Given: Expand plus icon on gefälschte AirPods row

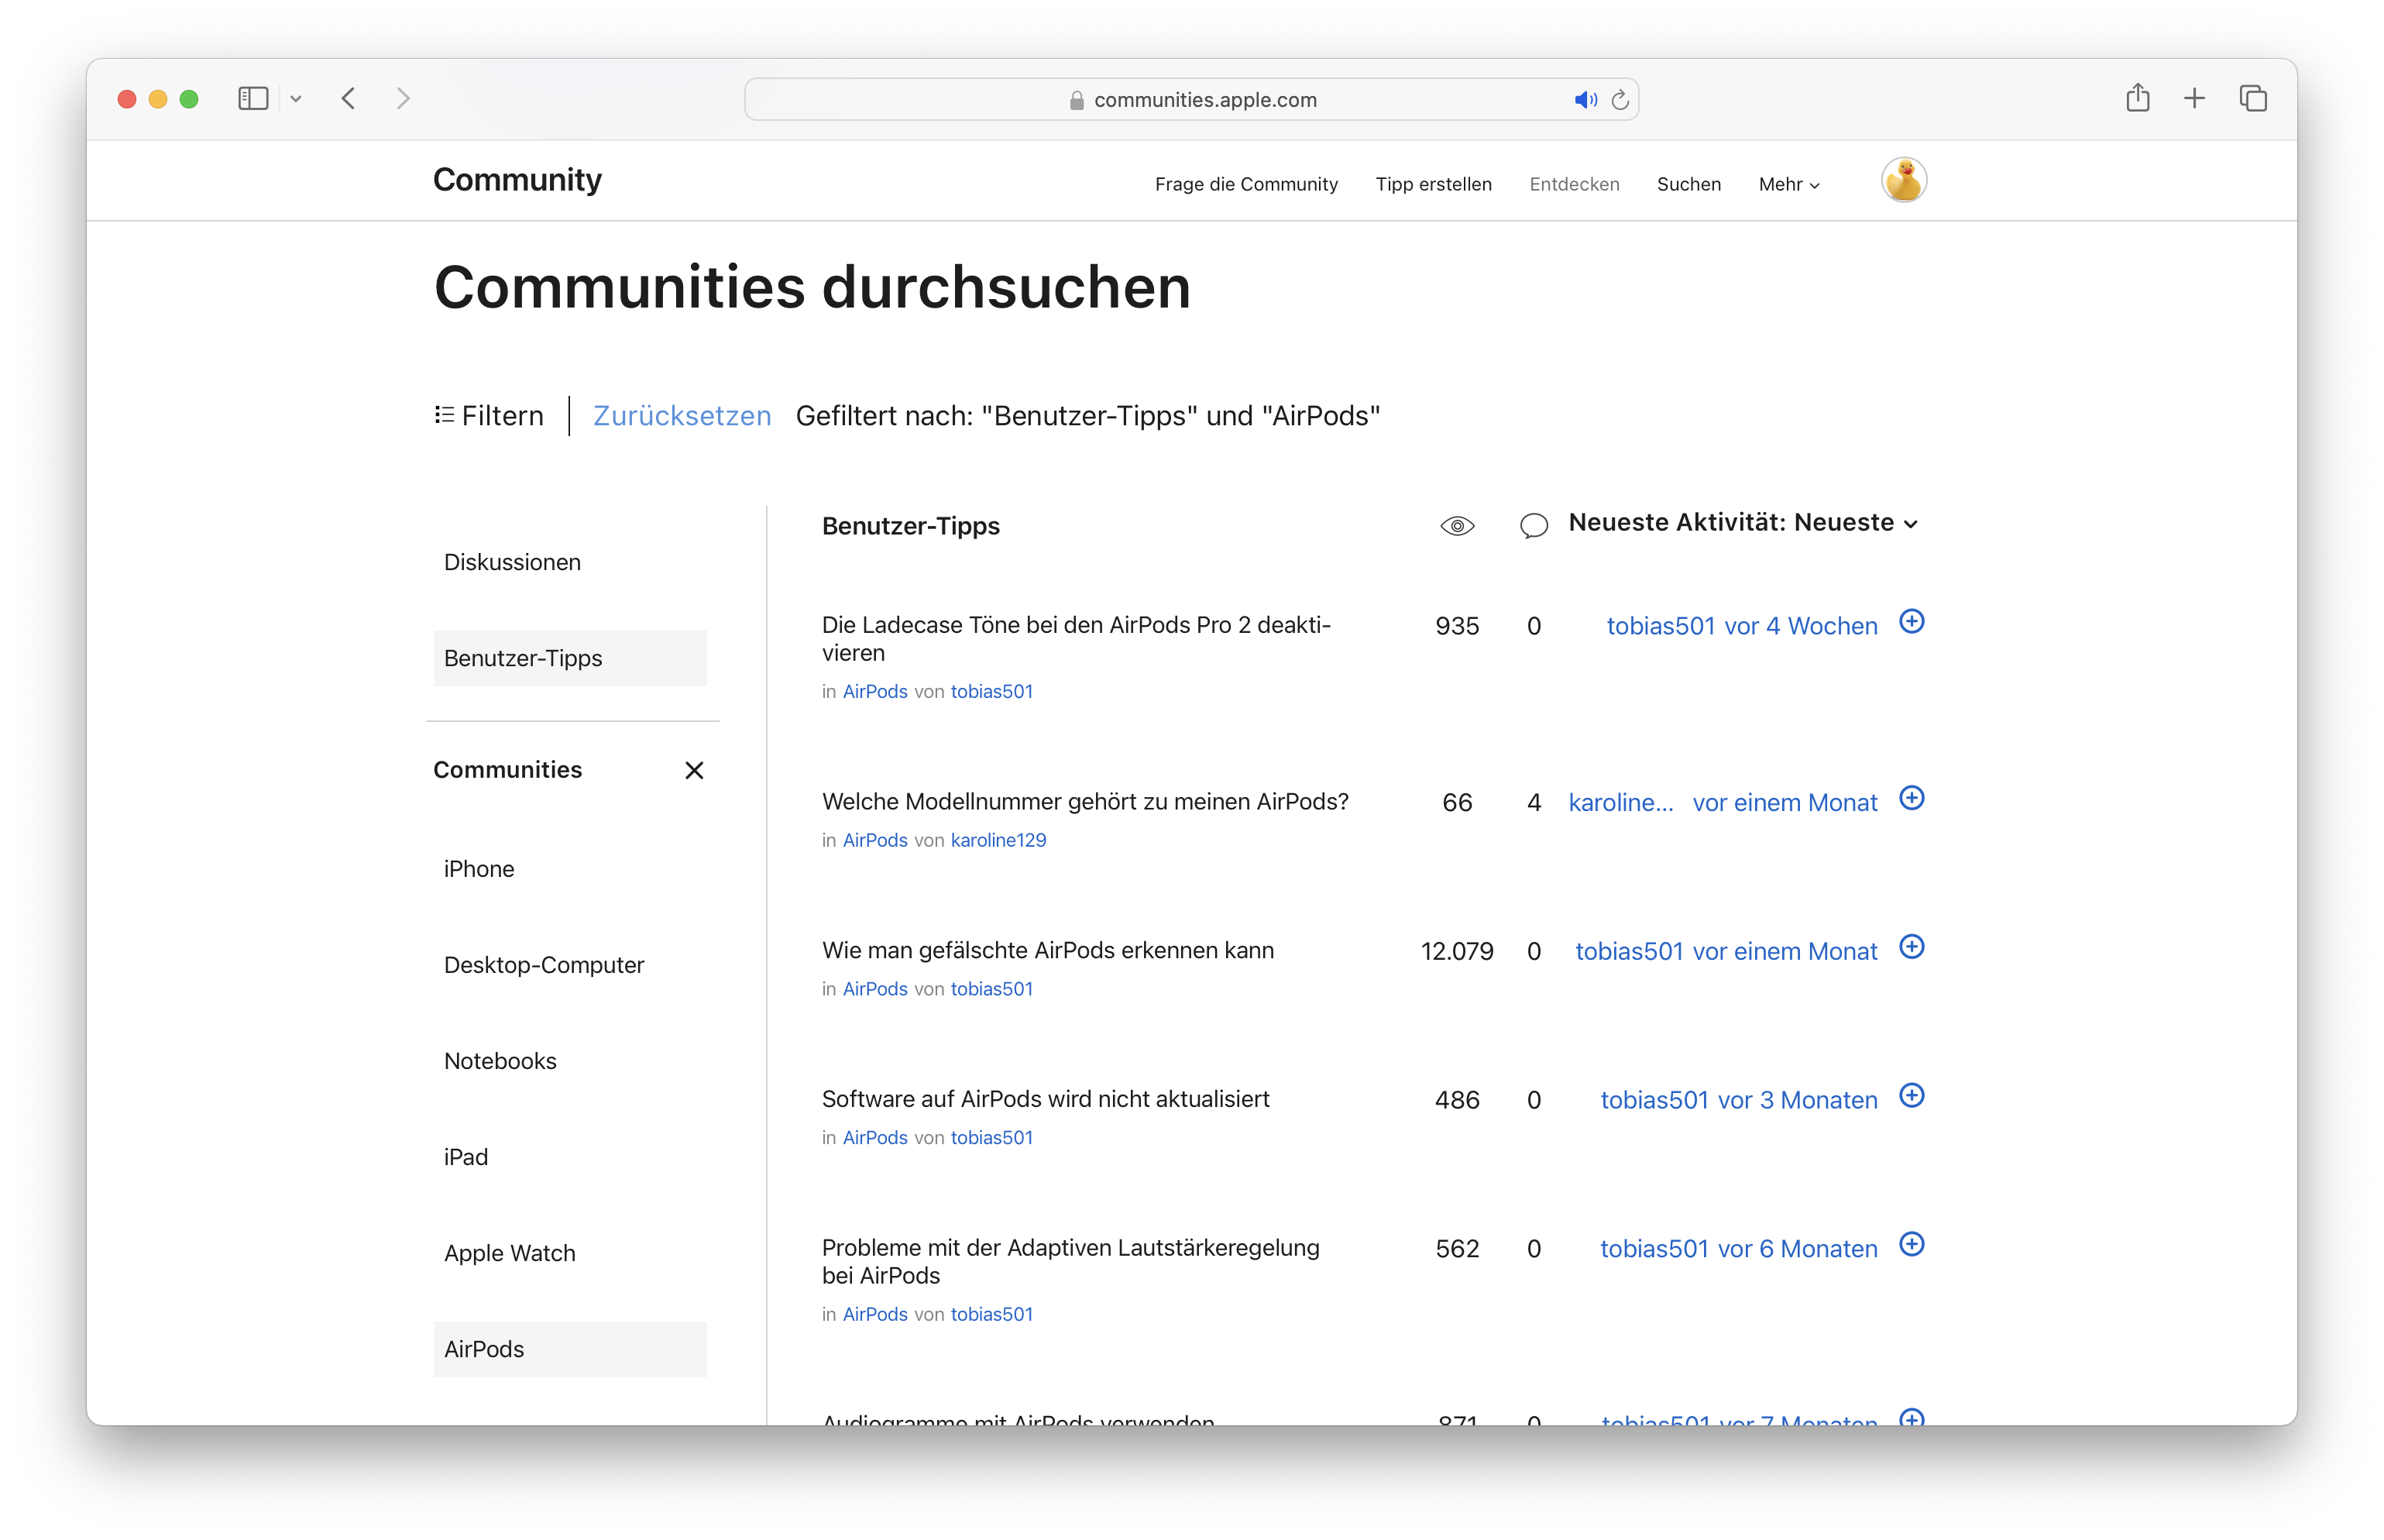Looking at the screenshot, I should coord(1912,947).
